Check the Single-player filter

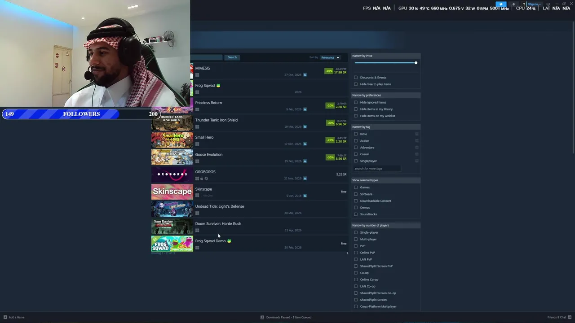point(356,232)
